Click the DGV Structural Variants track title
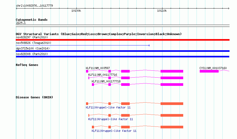The image size is (237, 139). 99,34
